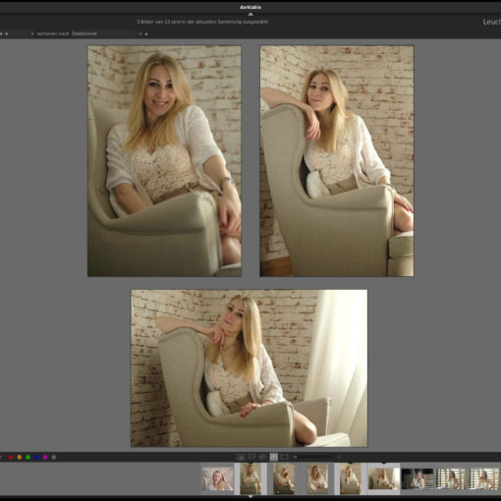The image size is (501, 501).
Task: Select the top-left portrait of woman smiling
Action: (164, 161)
